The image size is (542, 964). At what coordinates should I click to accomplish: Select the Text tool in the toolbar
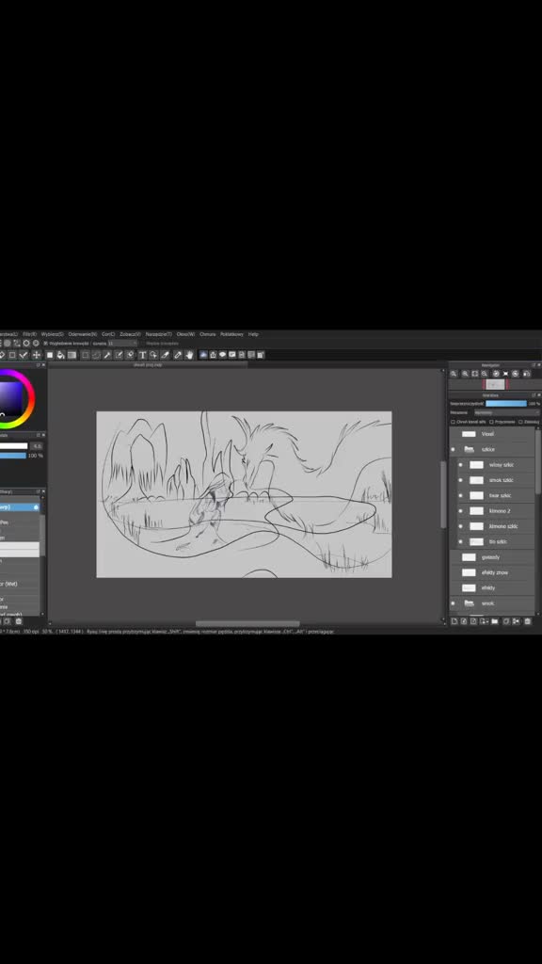pyautogui.click(x=143, y=355)
